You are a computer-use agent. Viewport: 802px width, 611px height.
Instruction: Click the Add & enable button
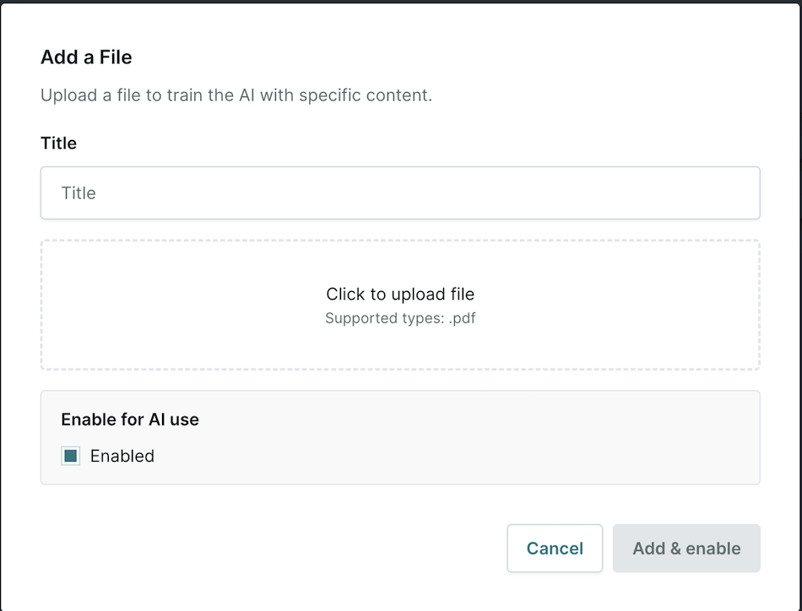pos(686,548)
